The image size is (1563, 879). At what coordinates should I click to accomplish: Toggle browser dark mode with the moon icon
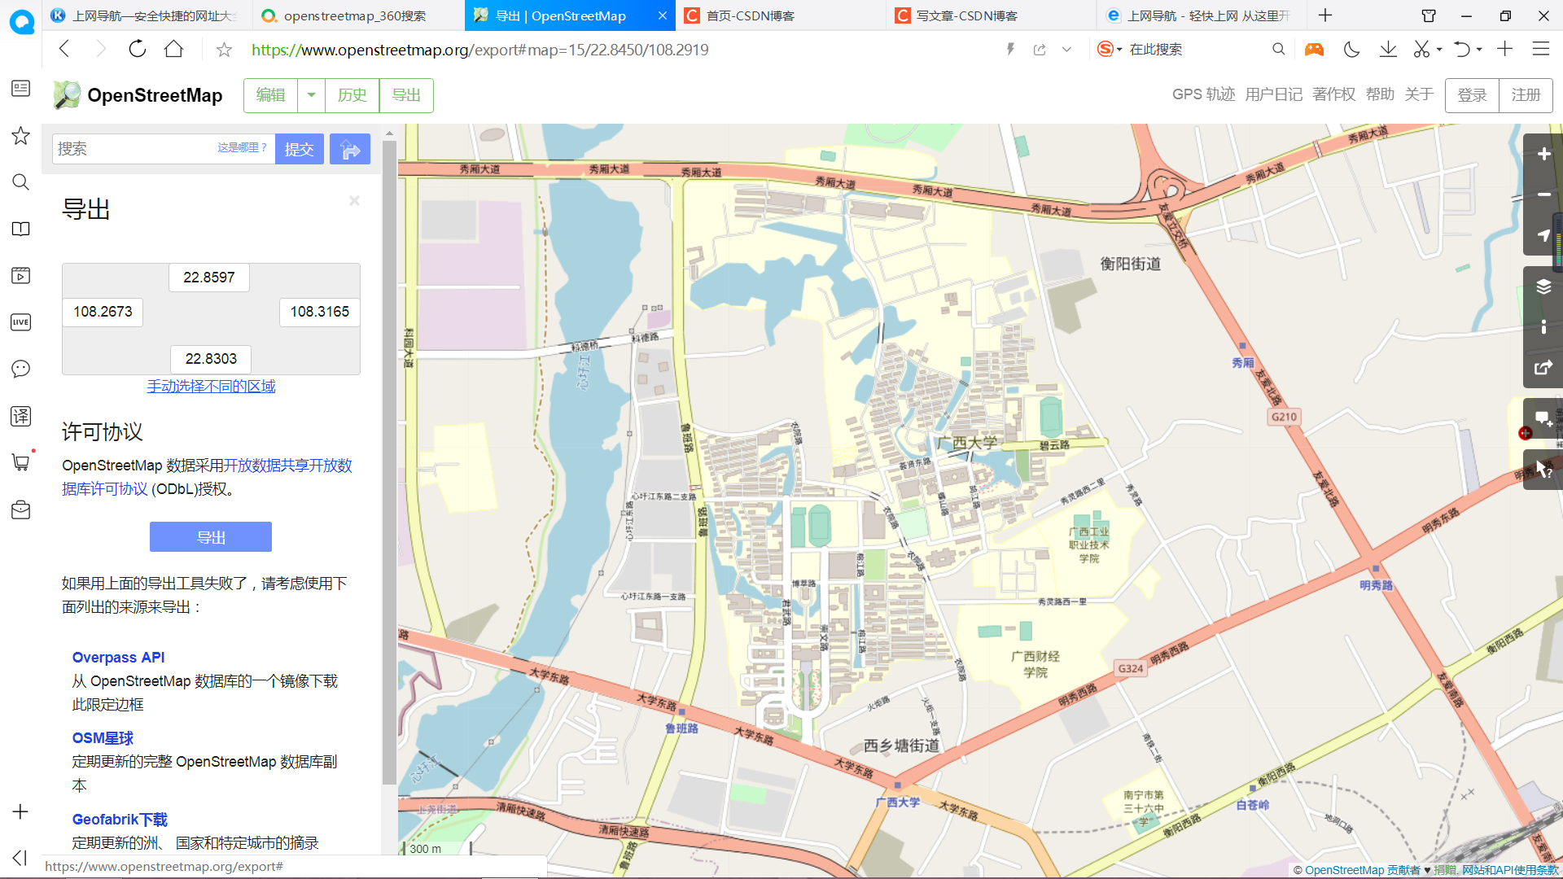pyautogui.click(x=1351, y=49)
